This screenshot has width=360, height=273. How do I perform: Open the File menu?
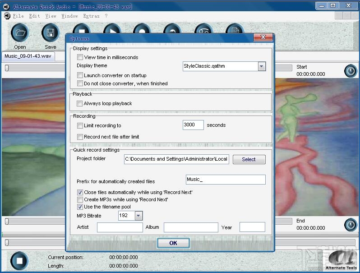tap(18, 16)
